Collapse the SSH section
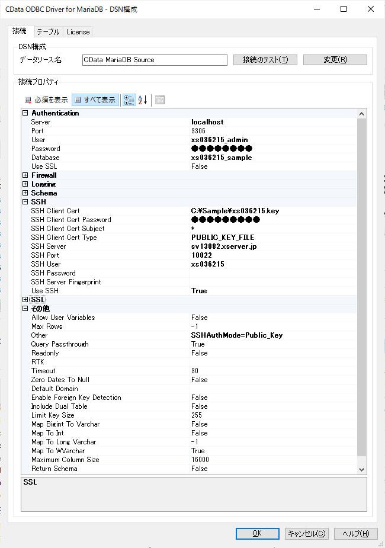This screenshot has height=548, width=385. point(25,201)
